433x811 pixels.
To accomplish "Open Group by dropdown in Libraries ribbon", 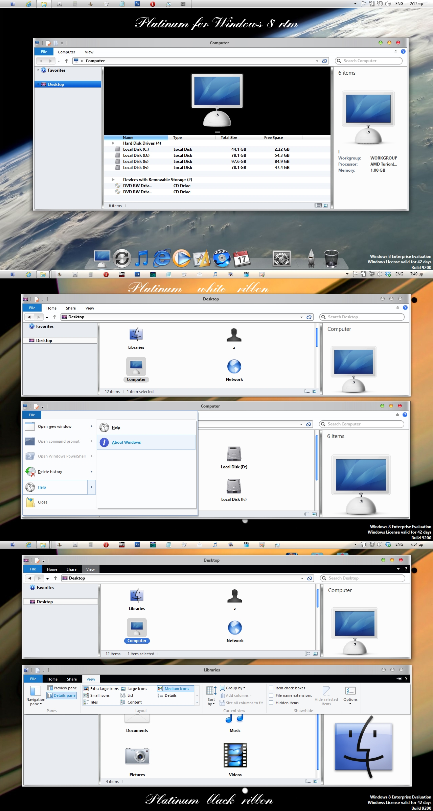I will (x=233, y=688).
